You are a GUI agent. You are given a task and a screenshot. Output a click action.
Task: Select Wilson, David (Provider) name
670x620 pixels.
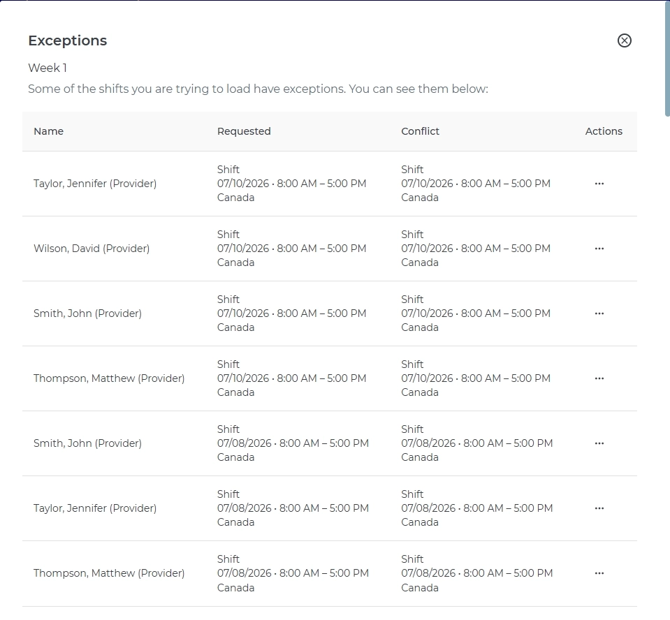92,249
